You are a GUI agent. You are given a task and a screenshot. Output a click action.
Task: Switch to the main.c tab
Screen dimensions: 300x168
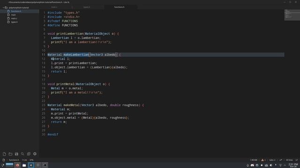pyautogui.click(x=54, y=7)
